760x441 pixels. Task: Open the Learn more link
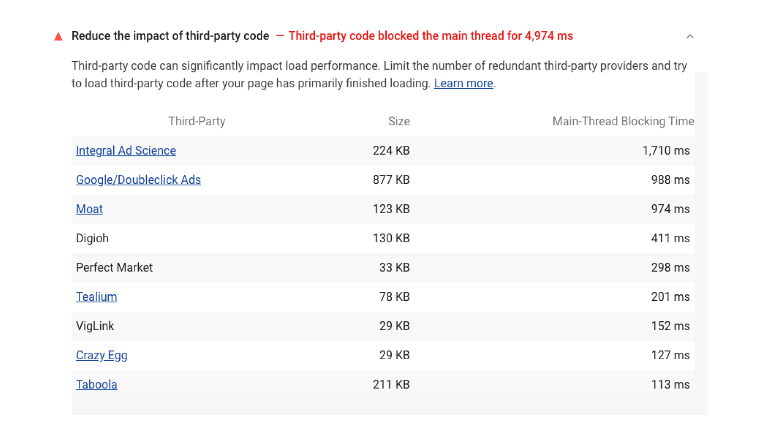pyautogui.click(x=463, y=84)
